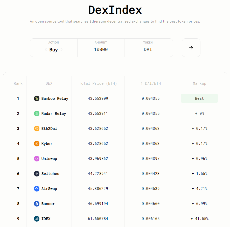Image resolution: width=230 pixels, height=227 pixels.
Task: Click the + 0% markup for Radar Relay
Action: [x=199, y=113]
